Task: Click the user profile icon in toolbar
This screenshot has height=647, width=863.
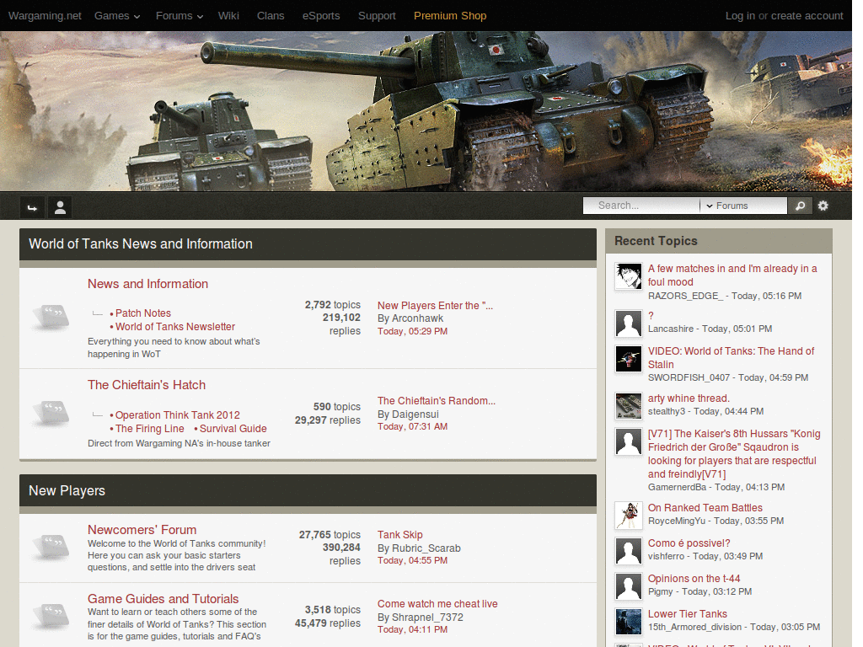Action: coord(60,207)
